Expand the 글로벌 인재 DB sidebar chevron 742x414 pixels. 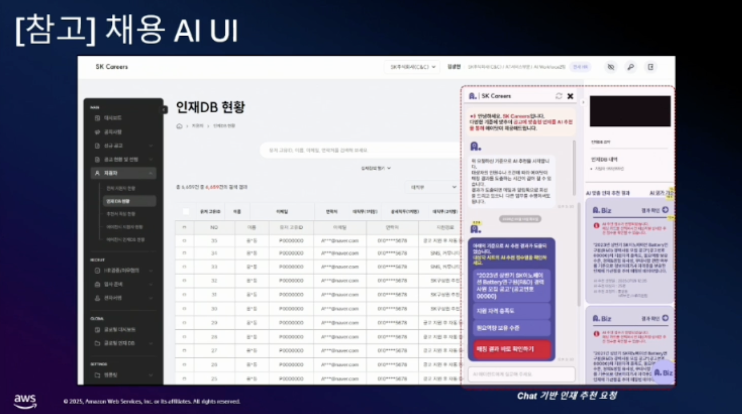[151, 343]
